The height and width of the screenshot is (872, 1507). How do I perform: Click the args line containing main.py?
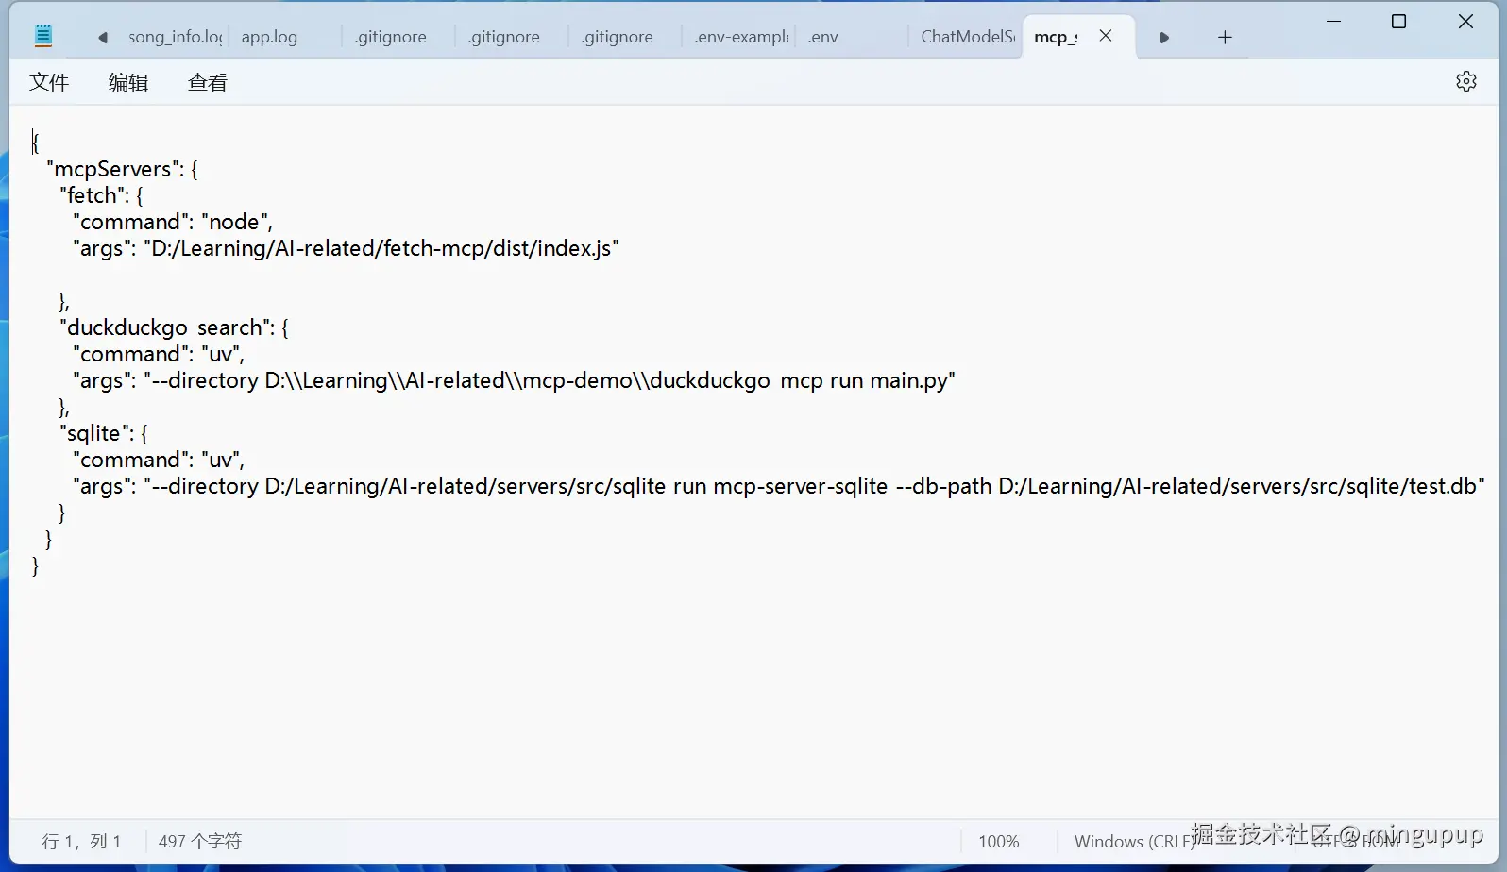(514, 380)
